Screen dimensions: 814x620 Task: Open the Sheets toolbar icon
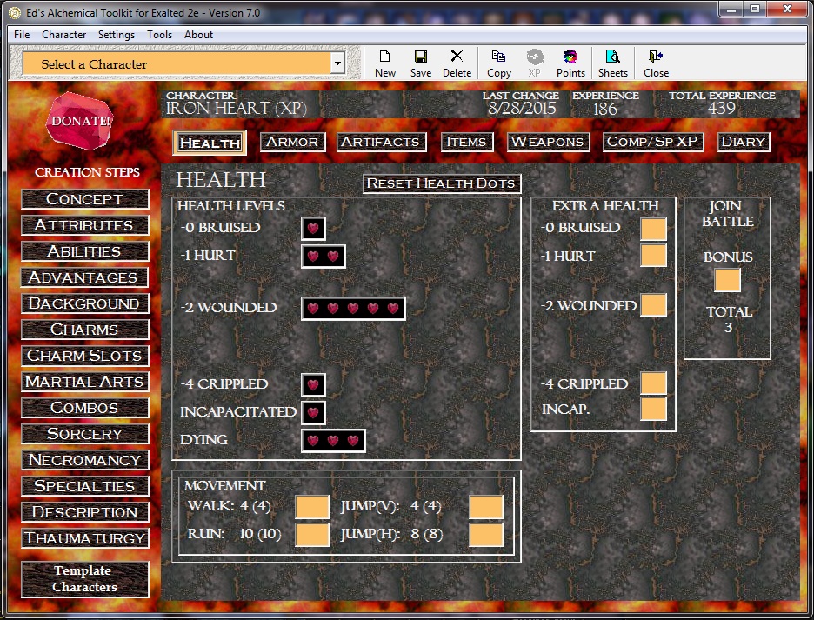(x=612, y=63)
